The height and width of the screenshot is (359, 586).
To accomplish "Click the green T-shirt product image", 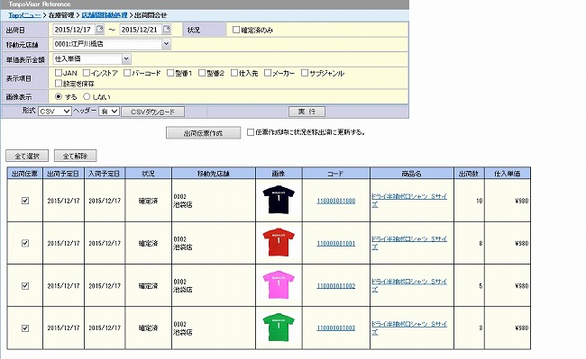I will (279, 328).
